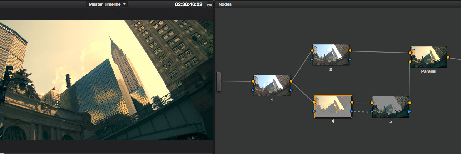
Task: Click node 5 orange RGB input connector
Action: coord(372,103)
